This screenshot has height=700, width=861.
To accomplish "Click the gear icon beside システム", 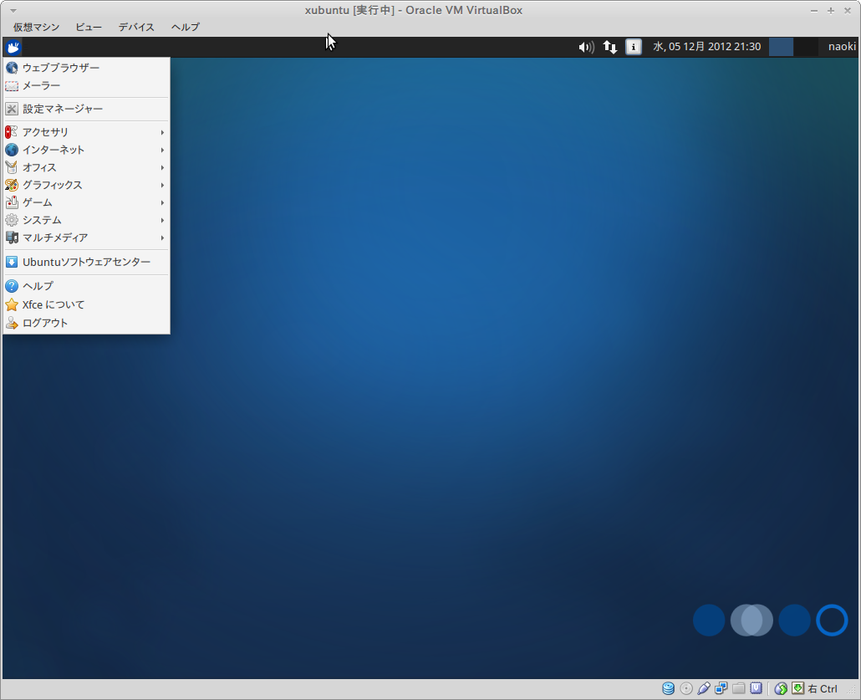I will pyautogui.click(x=12, y=220).
